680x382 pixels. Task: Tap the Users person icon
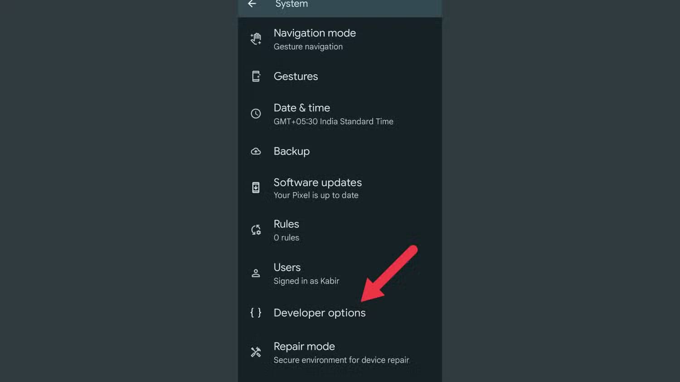point(256,273)
